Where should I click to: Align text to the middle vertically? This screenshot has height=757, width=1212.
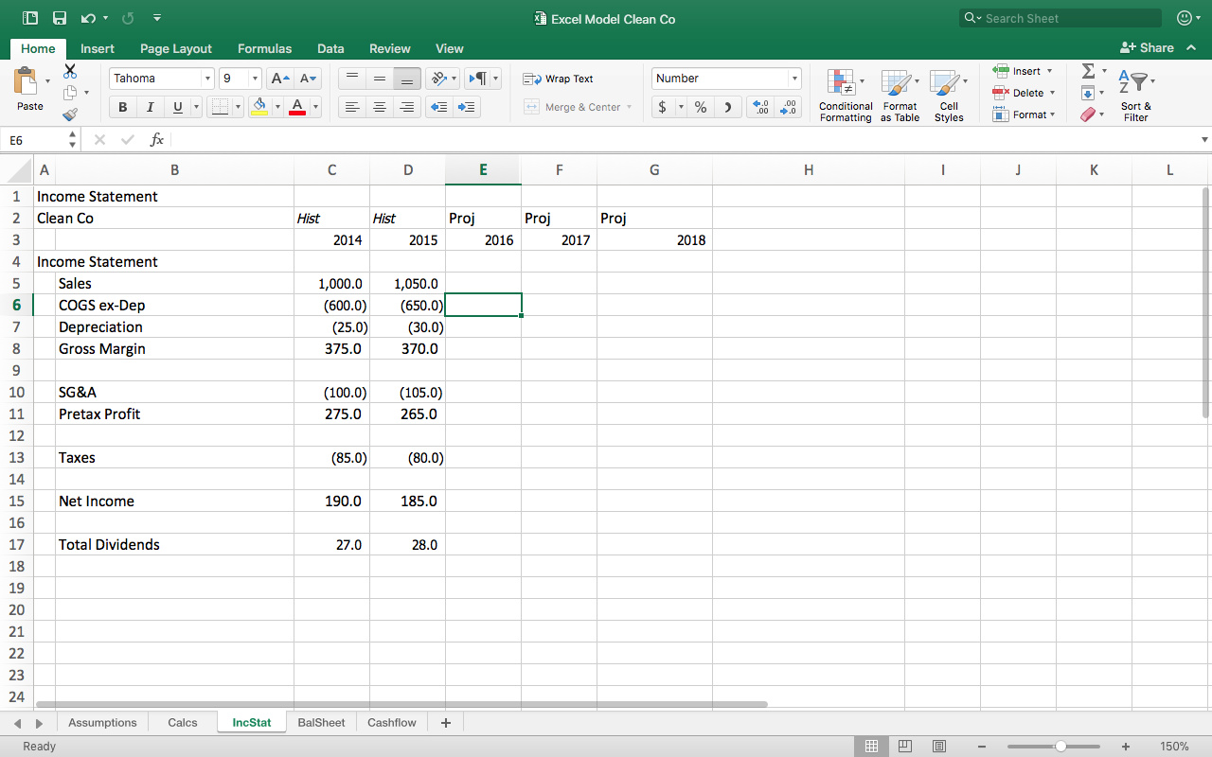(x=380, y=79)
